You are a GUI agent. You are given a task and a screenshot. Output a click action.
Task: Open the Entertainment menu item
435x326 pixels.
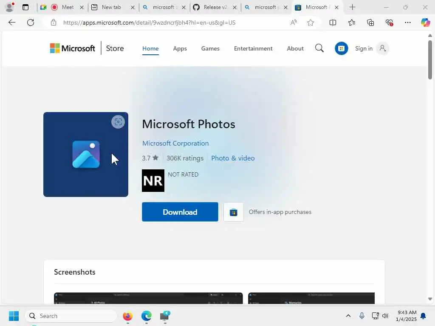point(253,48)
